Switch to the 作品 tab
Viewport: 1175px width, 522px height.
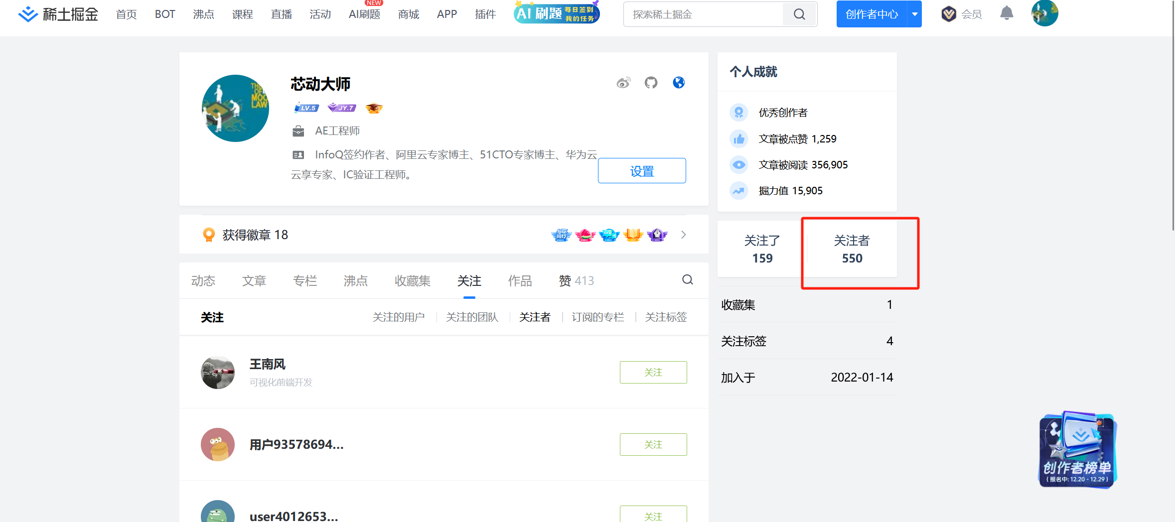pos(520,280)
